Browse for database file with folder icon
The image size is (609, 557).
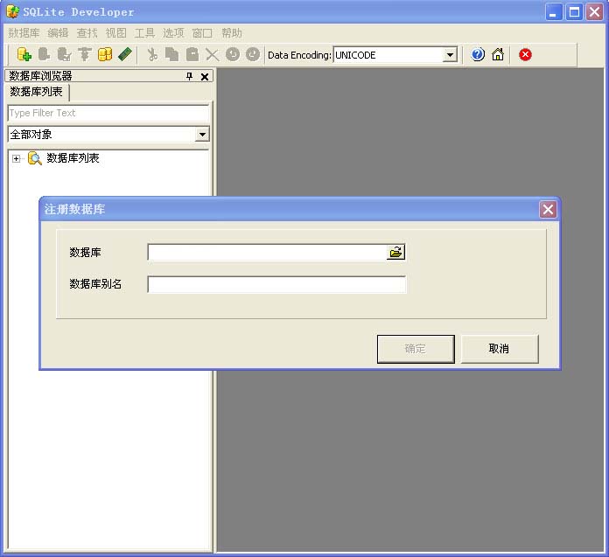[396, 252]
